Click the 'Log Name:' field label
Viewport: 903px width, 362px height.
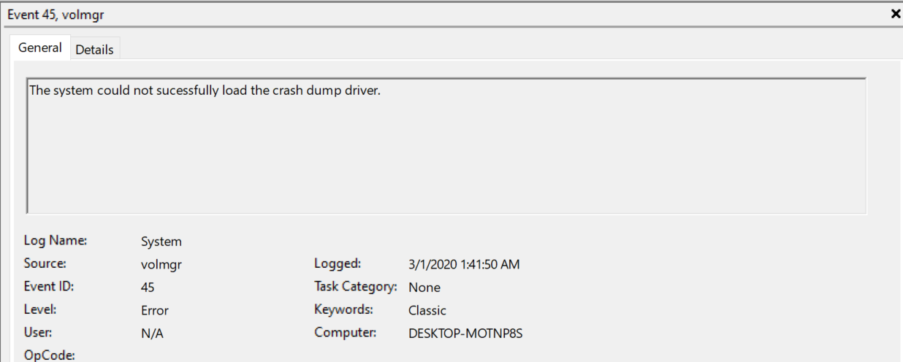coord(56,240)
